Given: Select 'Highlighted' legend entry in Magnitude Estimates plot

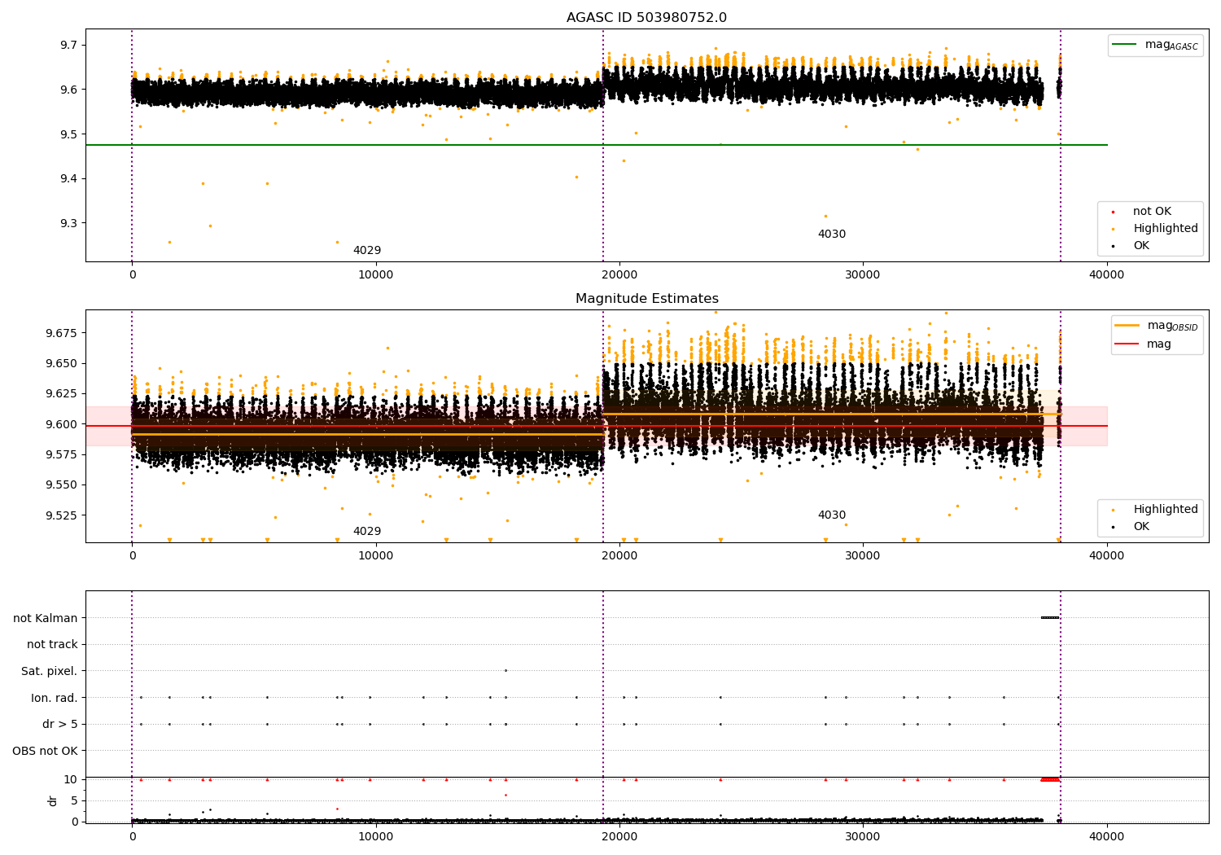Looking at the screenshot, I should [1165, 510].
